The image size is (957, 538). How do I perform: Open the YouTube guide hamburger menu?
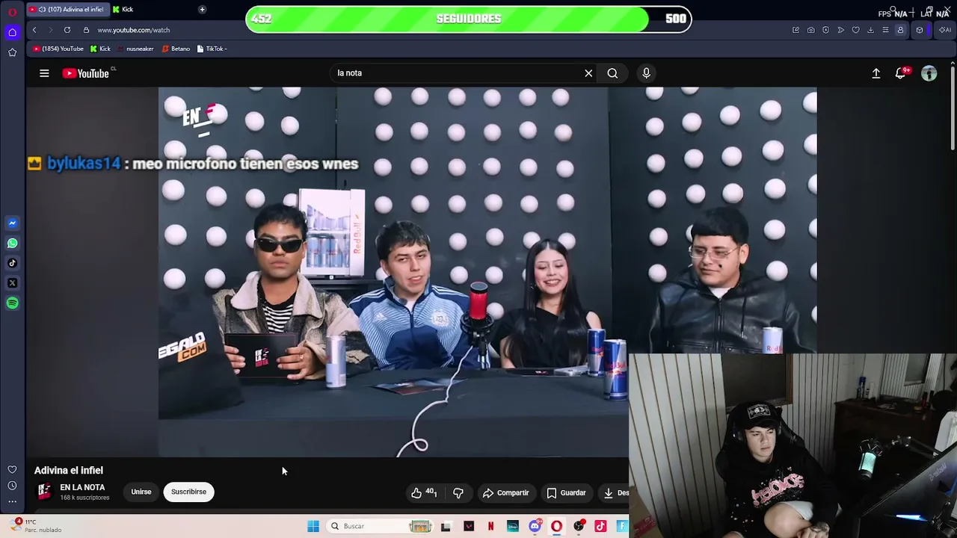(x=44, y=73)
